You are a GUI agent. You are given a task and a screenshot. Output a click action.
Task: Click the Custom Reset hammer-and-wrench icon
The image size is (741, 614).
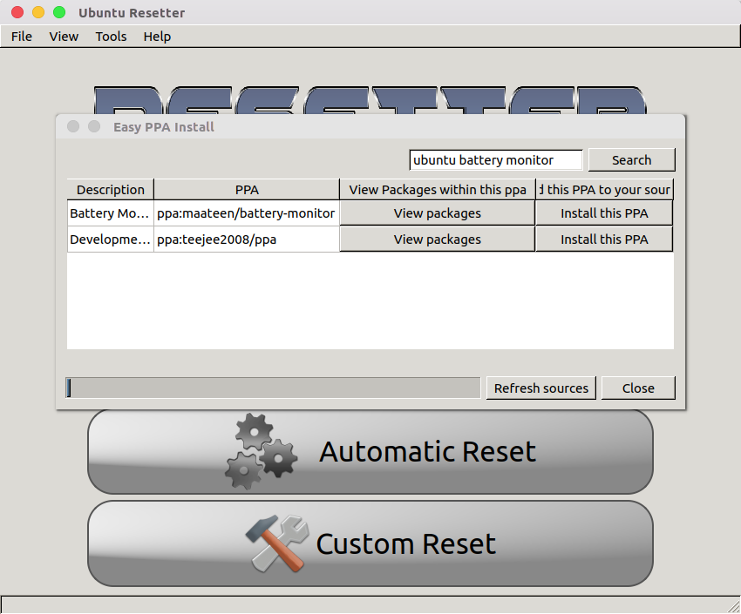pos(277,543)
